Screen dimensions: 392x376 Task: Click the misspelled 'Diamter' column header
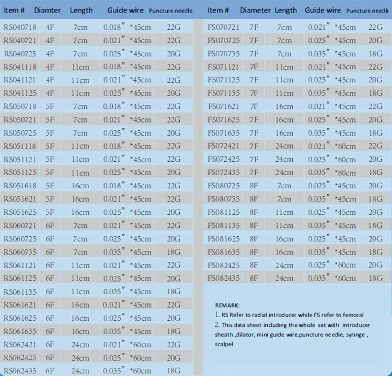pyautogui.click(x=49, y=10)
